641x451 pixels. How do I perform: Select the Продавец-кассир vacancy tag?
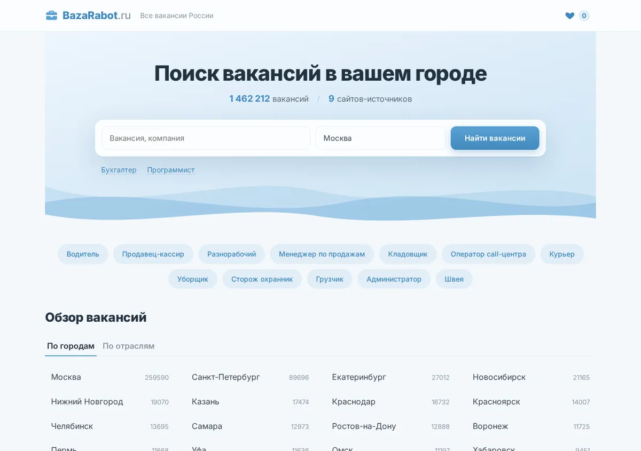click(x=153, y=254)
